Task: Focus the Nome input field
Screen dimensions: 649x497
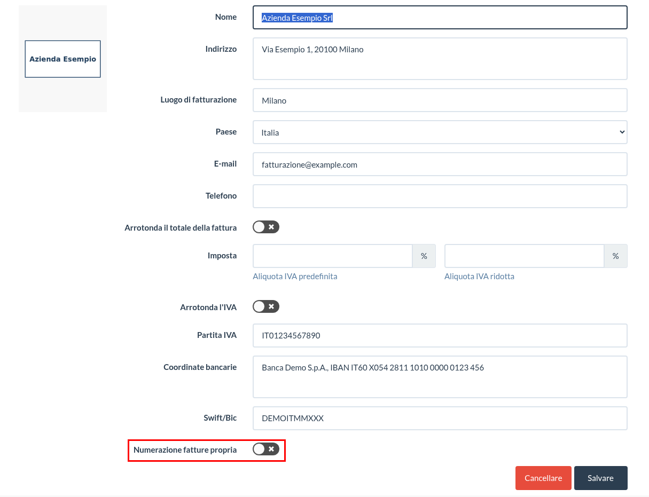Action: click(x=440, y=17)
